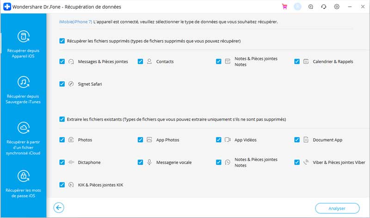
Task: Open the shopping cart icon in title bar
Action: pos(284,6)
